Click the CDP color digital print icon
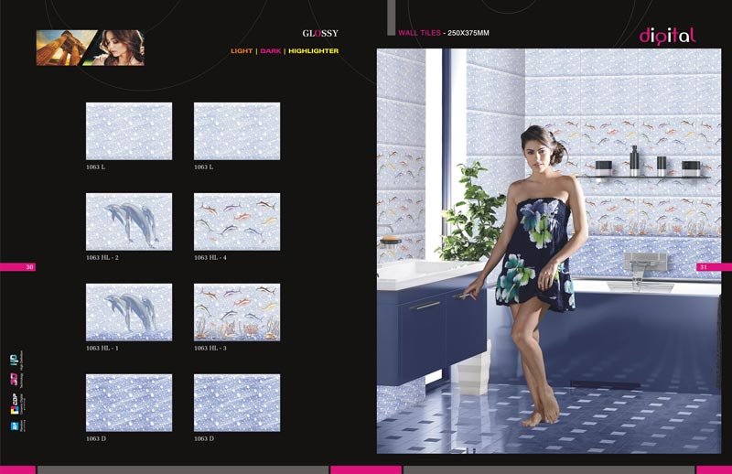Screen dimensions: 732x474 (x=15, y=401)
